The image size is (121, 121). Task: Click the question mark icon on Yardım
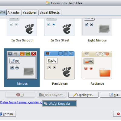tap(1, 114)
